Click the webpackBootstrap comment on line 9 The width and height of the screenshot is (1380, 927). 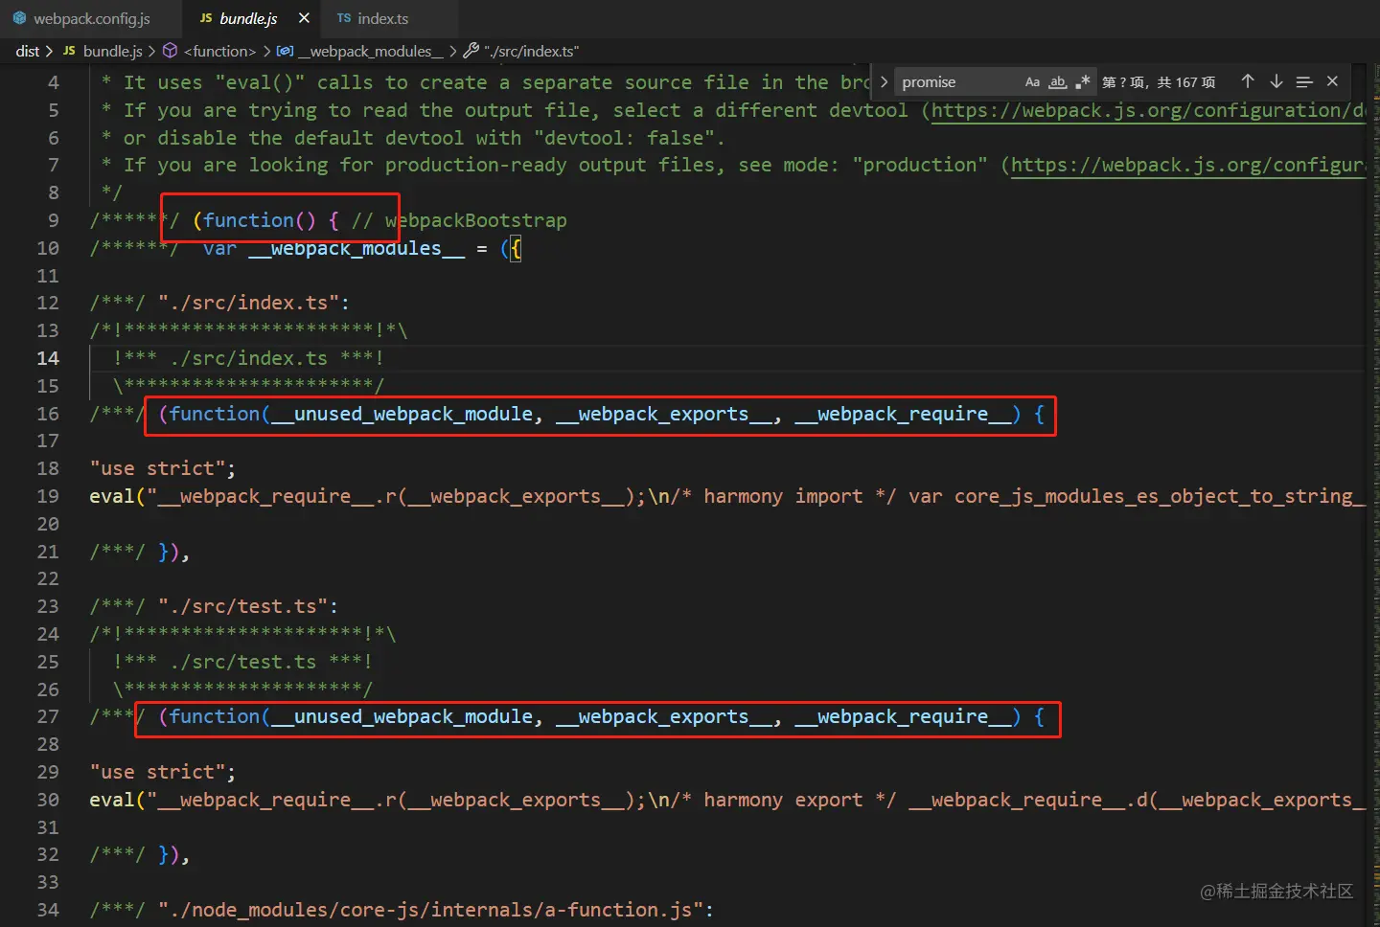pyautogui.click(x=460, y=220)
